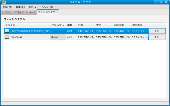Switch to the プロセス tab
This screenshot has height=106, width=170.
(19, 12)
